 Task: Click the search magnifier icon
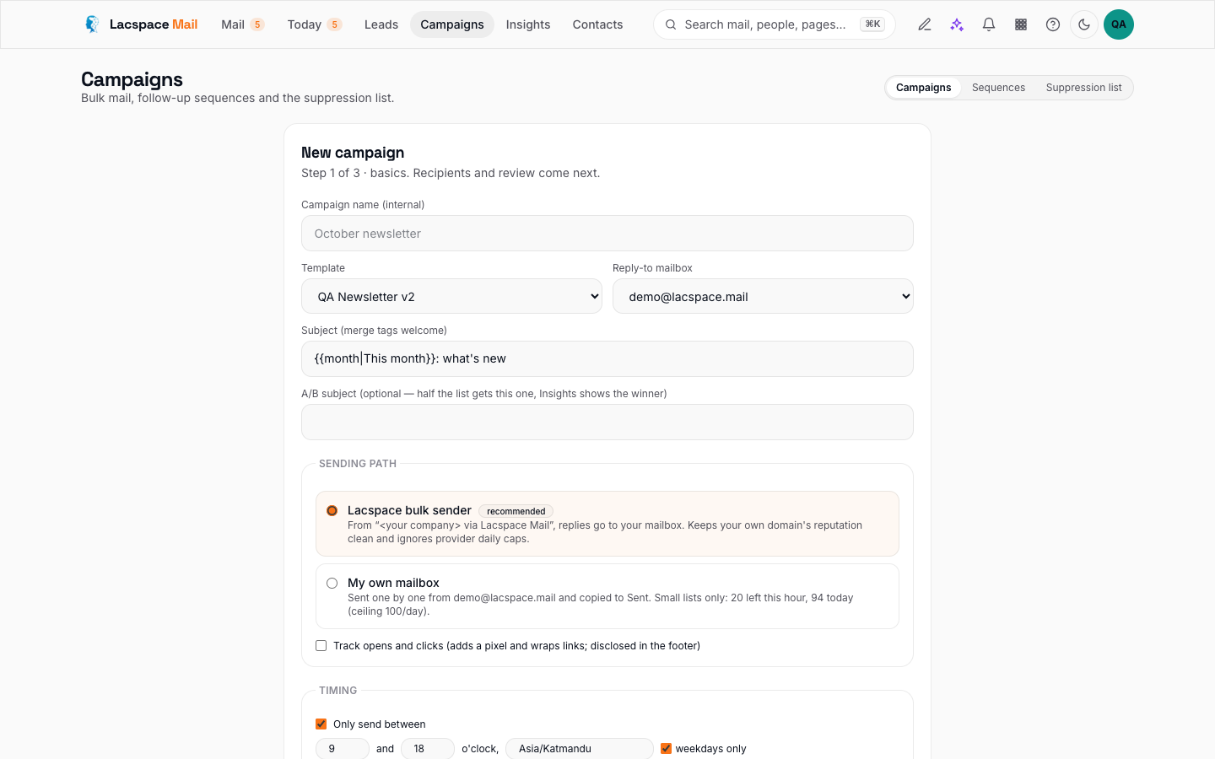(x=671, y=24)
